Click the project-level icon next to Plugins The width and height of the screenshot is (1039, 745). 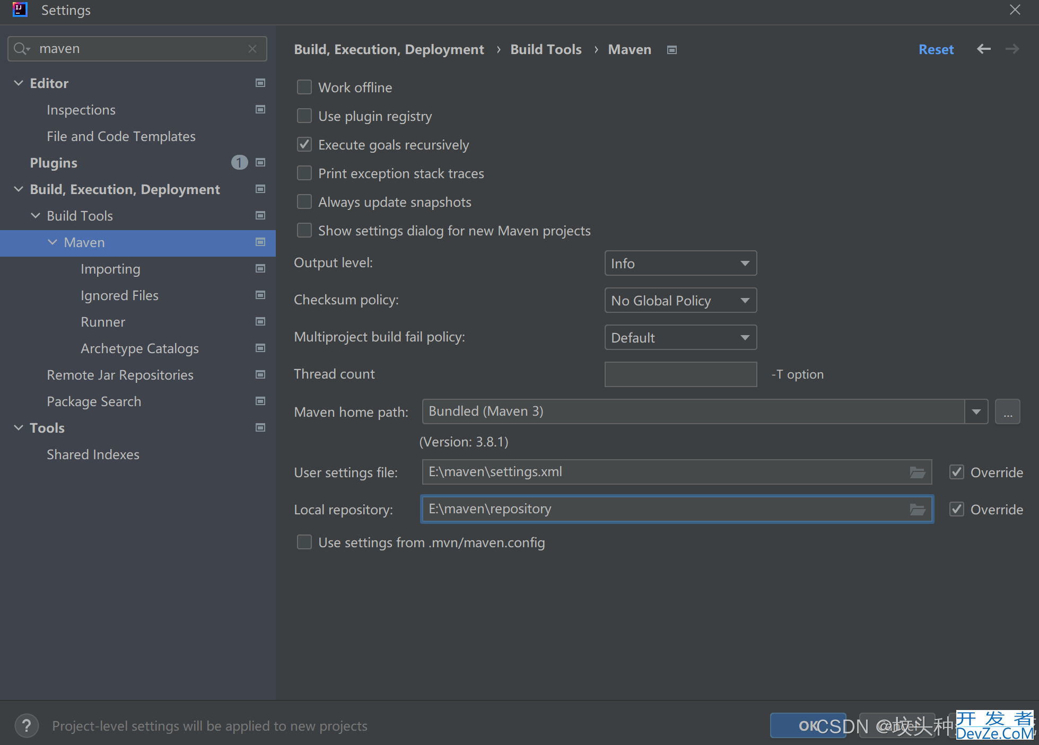(260, 162)
